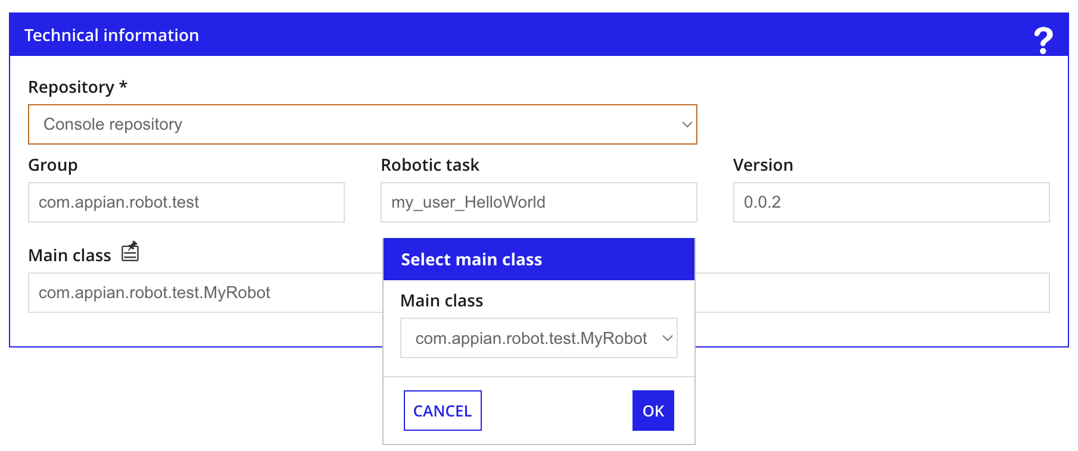Click the Technical information header title
The height and width of the screenshot is (451, 1078).
pos(112,35)
